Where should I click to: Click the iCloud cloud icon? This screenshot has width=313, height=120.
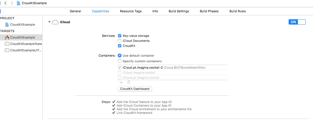pos(55,22)
